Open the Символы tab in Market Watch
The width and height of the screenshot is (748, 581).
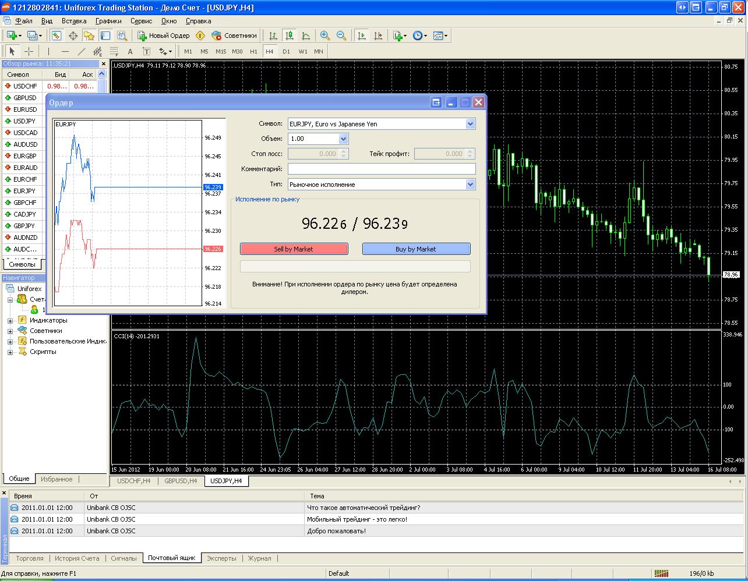point(22,264)
